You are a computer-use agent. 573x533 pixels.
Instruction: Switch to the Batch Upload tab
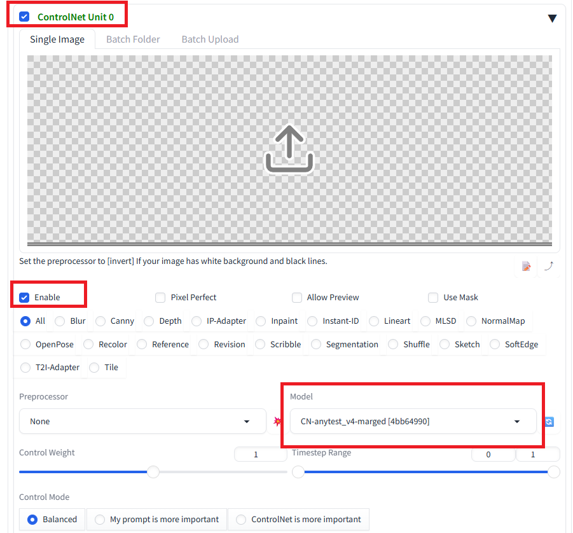tap(210, 39)
